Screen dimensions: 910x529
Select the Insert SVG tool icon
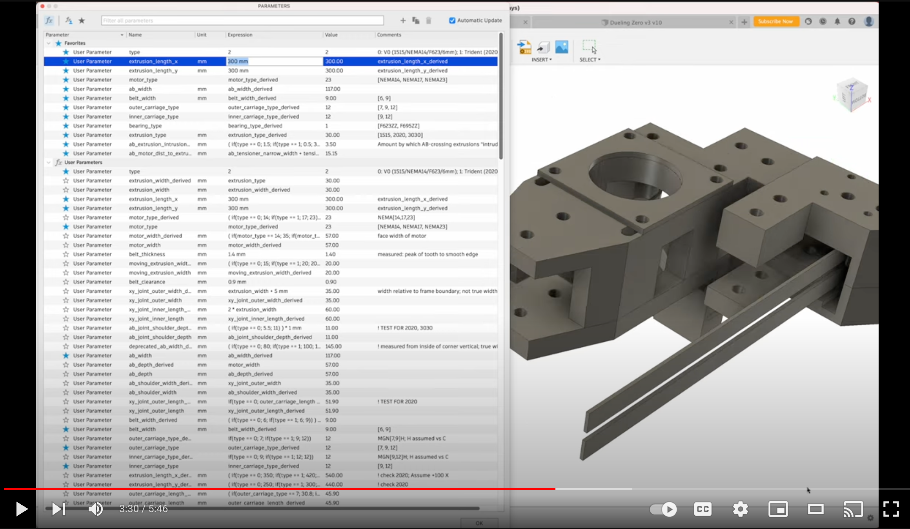pos(524,47)
